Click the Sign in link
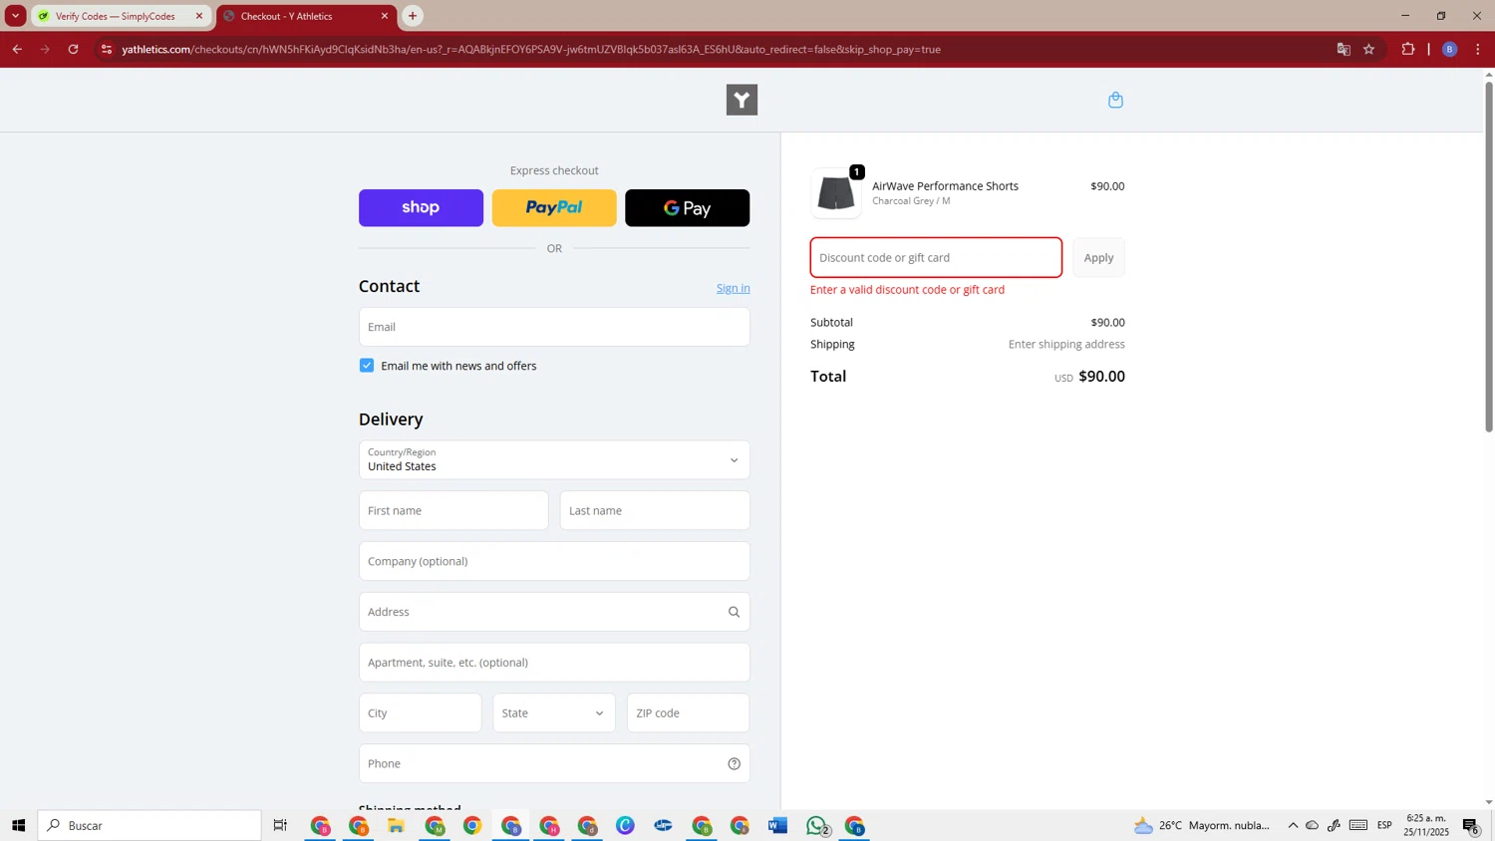The image size is (1495, 841). click(x=733, y=288)
